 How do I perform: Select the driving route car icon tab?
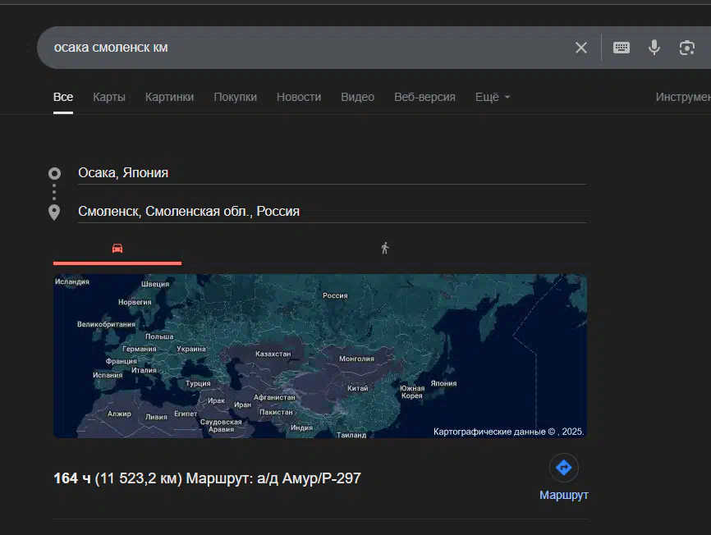pos(117,249)
